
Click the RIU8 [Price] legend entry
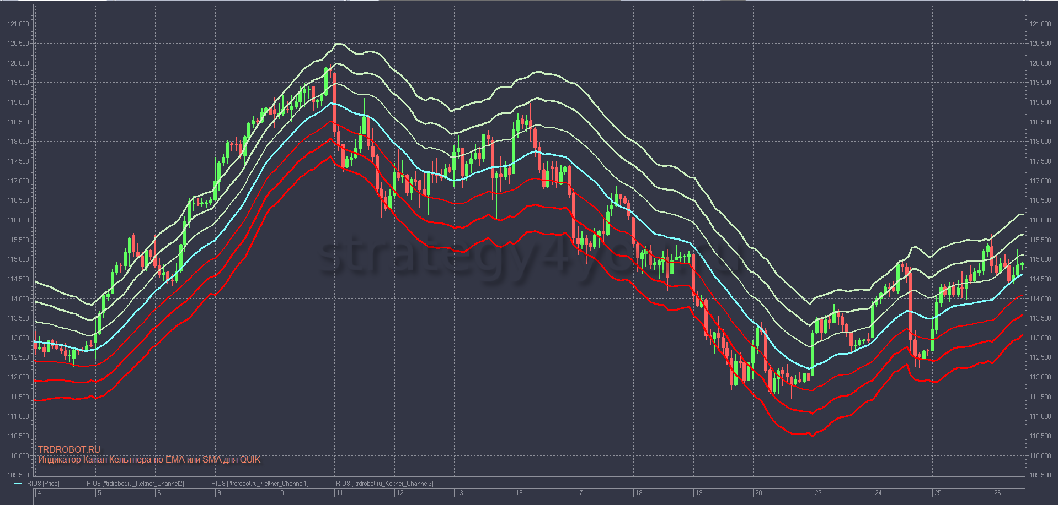[43, 484]
